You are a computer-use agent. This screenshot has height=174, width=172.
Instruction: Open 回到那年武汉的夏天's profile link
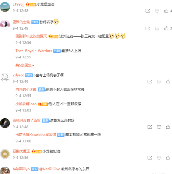coord(31,36)
